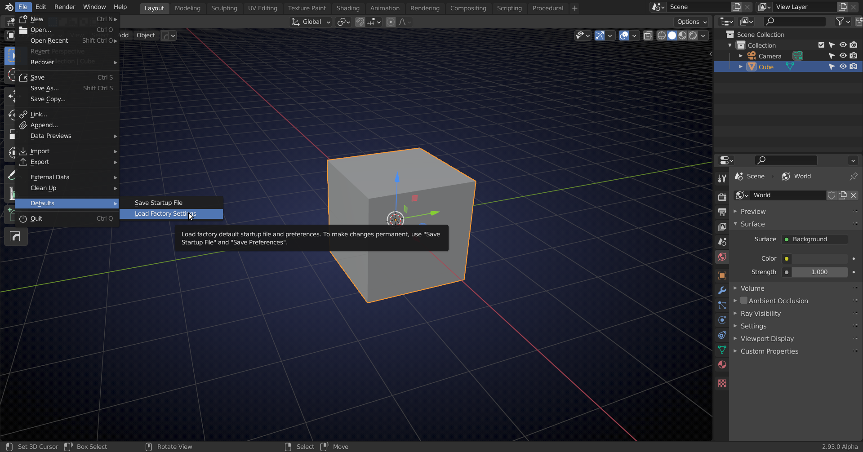This screenshot has height=452, width=863.
Task: Open the viewport shading options dropdown arrow
Action: click(703, 35)
